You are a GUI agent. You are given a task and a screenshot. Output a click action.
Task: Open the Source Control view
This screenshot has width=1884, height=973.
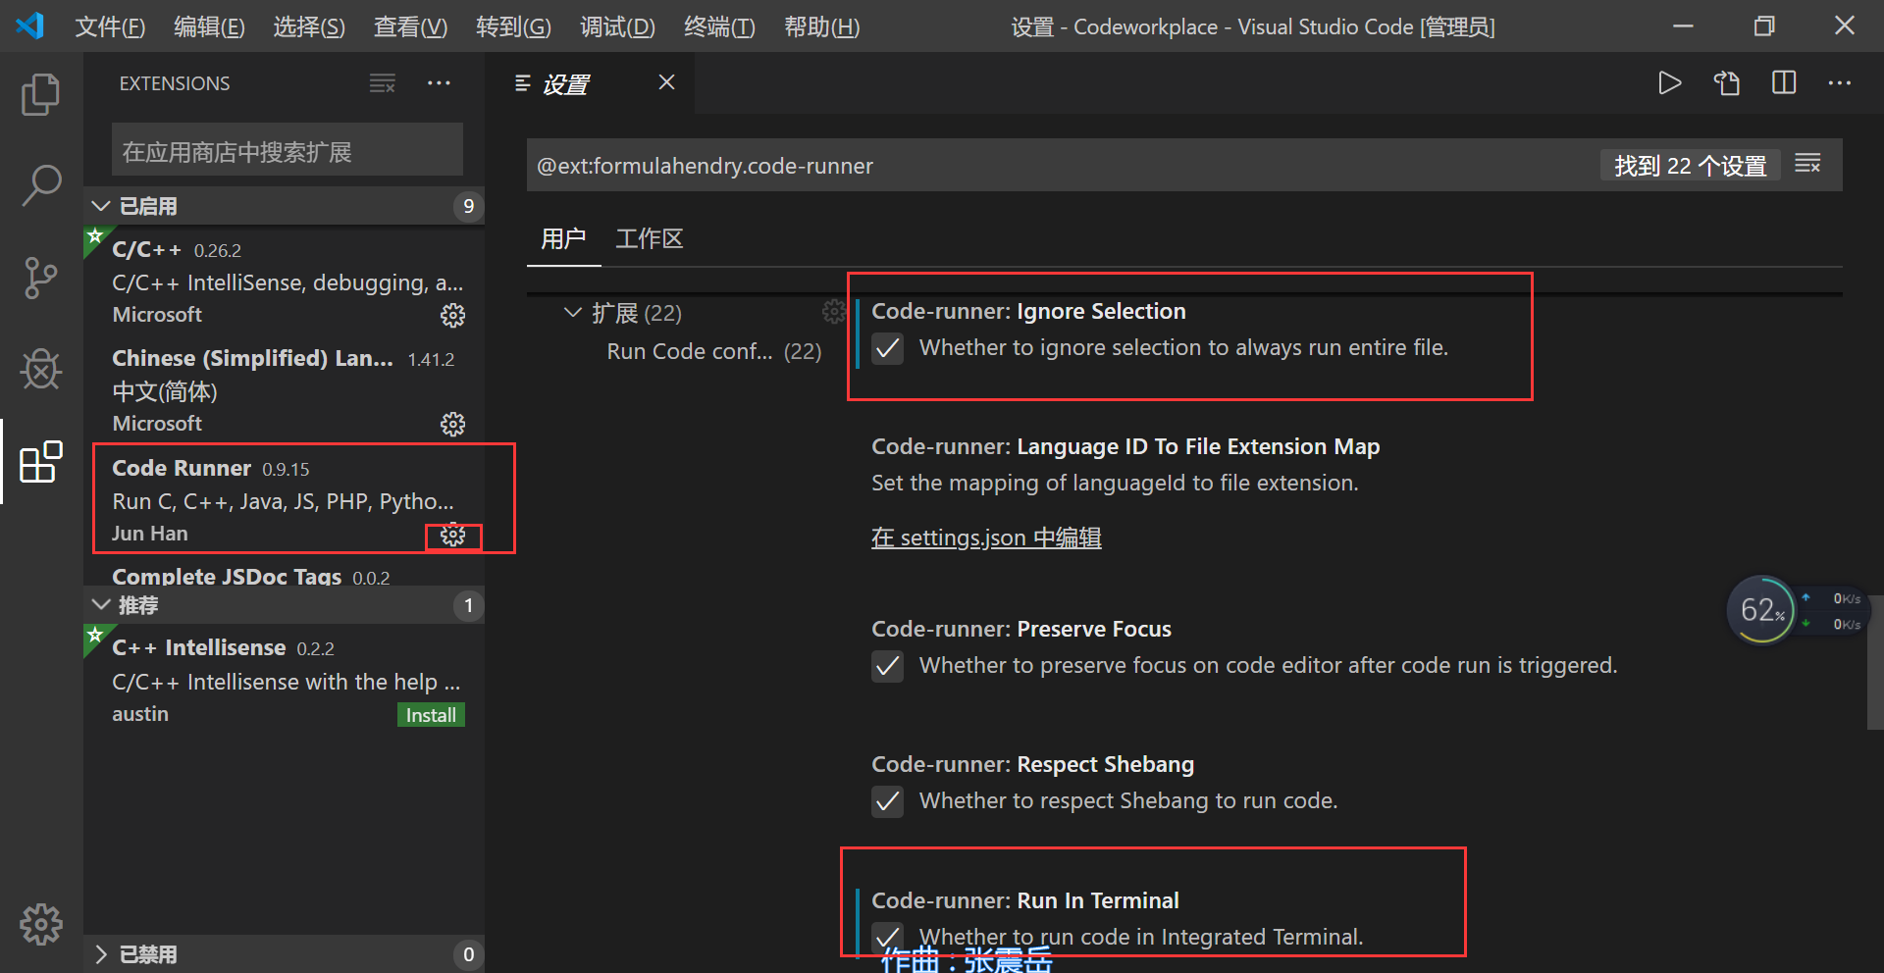pyautogui.click(x=41, y=278)
